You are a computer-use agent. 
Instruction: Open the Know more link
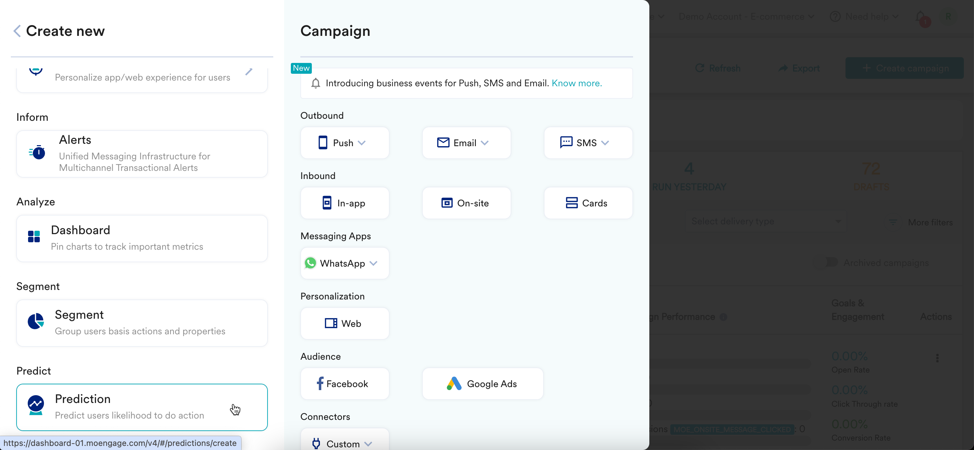coord(577,83)
